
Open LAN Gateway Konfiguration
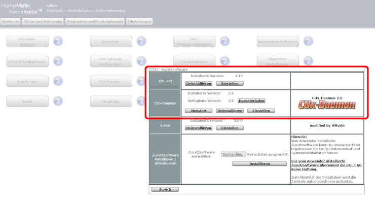click(x=111, y=61)
